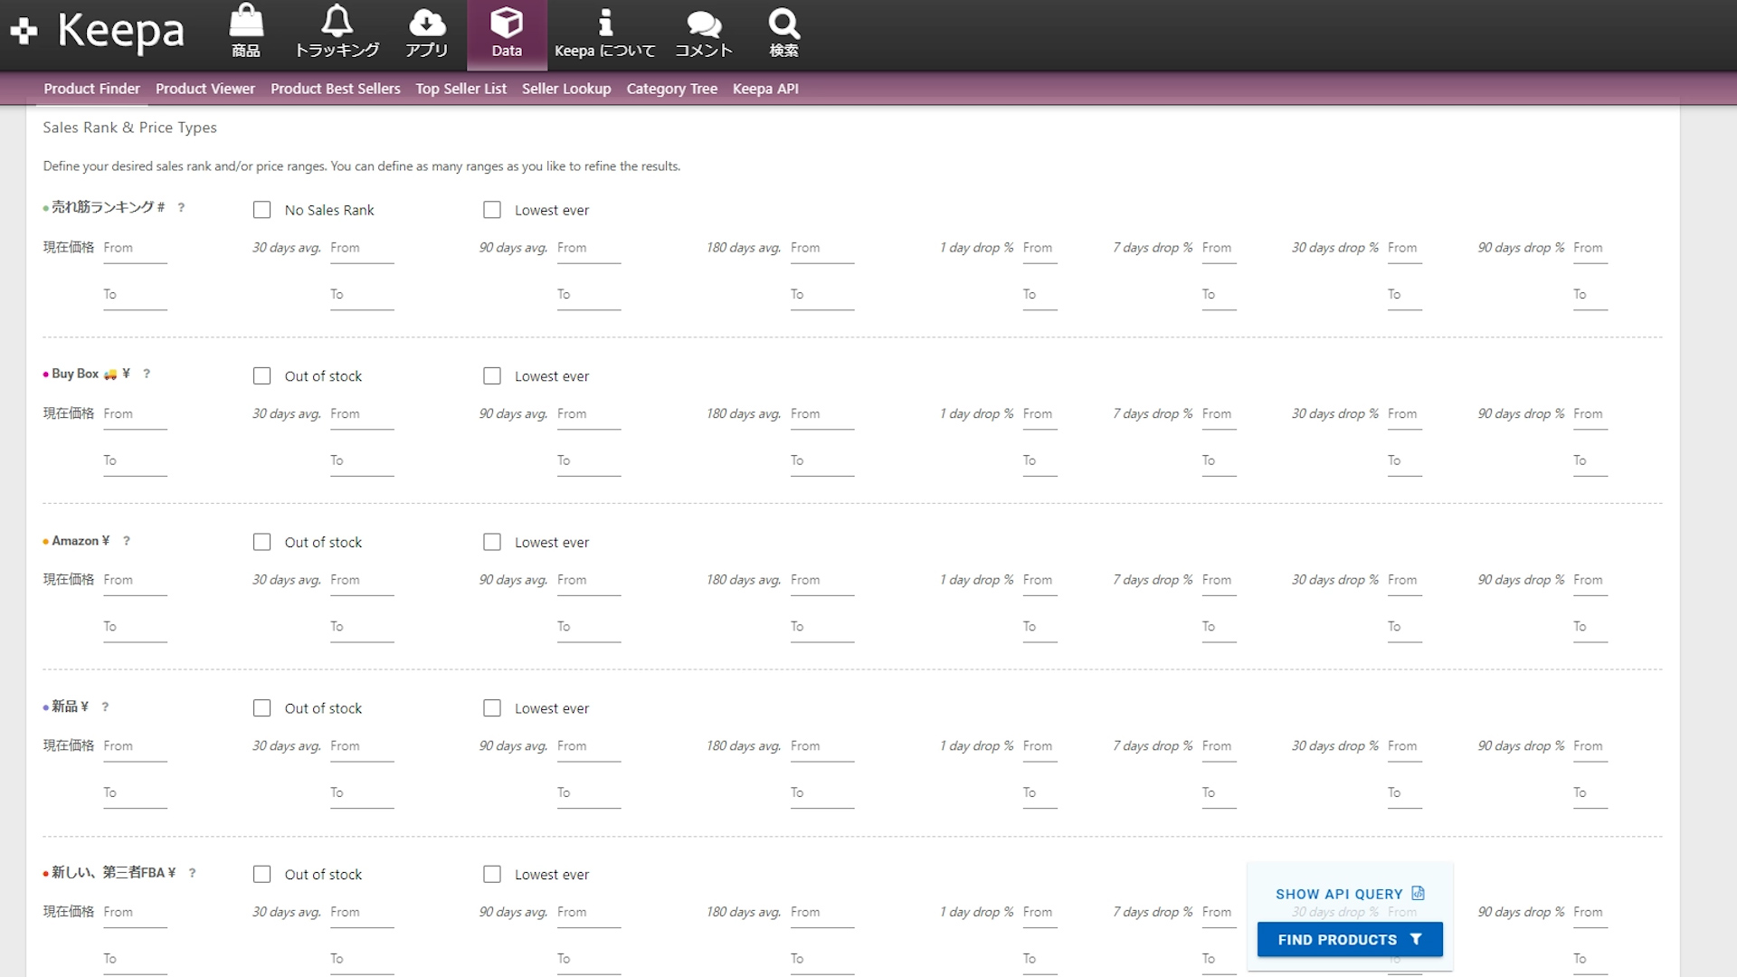Click Amazon 30 days avg. From field

(x=362, y=581)
